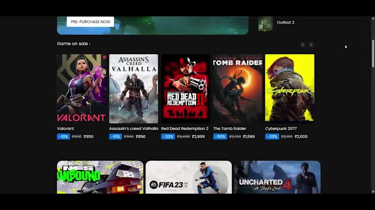Click the ₹1,599 sale price
The image size is (375, 210).
click(249, 137)
